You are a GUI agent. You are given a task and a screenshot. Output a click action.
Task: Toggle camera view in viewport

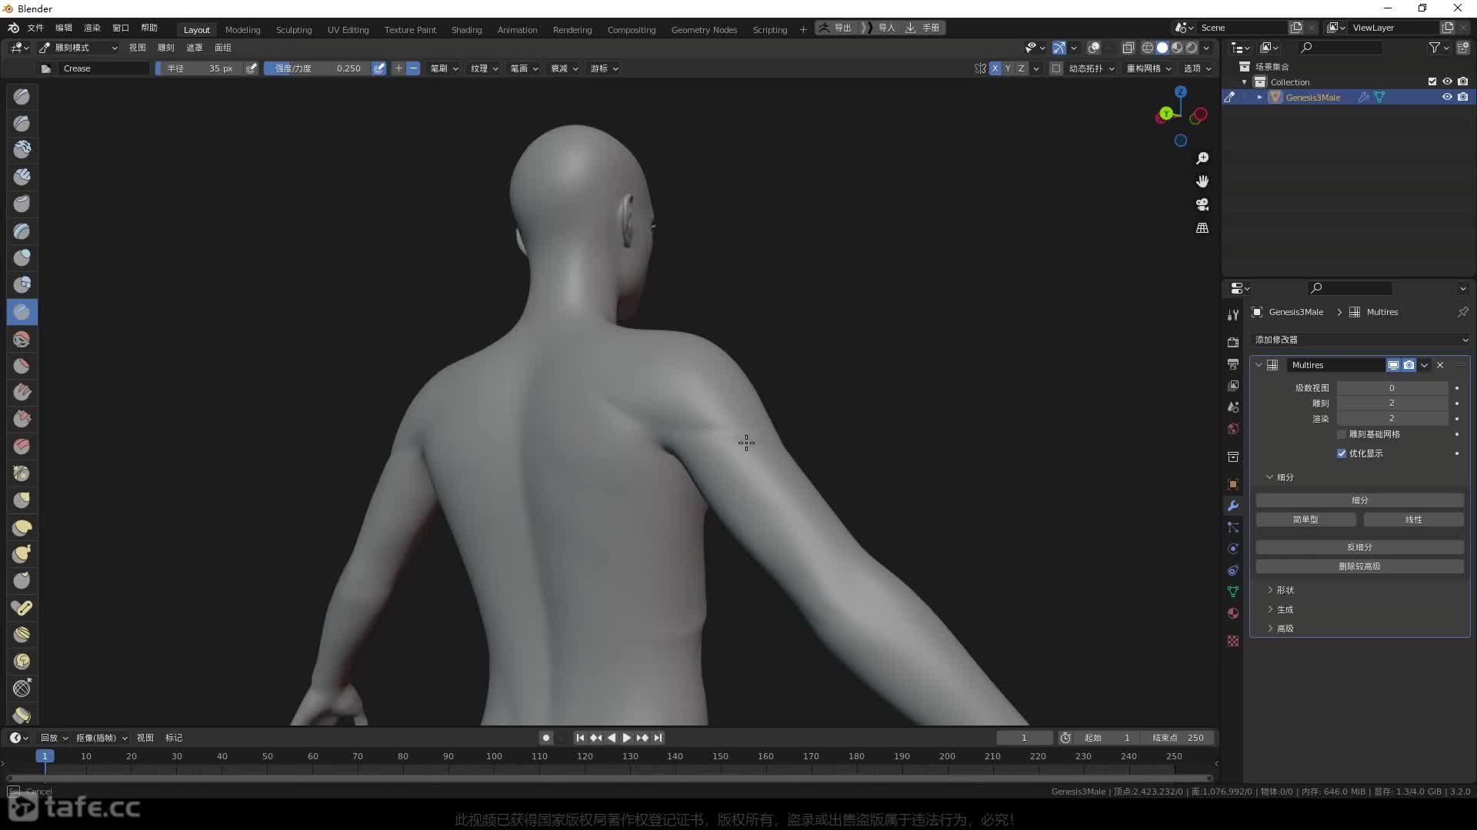[x=1202, y=204]
